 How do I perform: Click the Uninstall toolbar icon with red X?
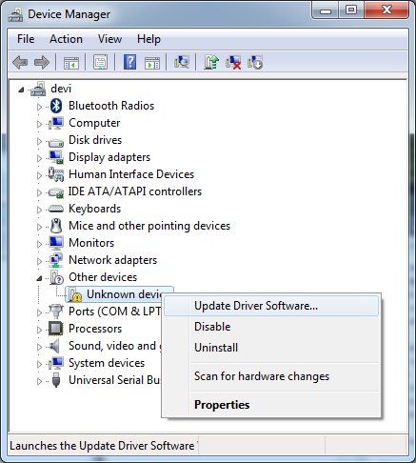click(x=233, y=62)
